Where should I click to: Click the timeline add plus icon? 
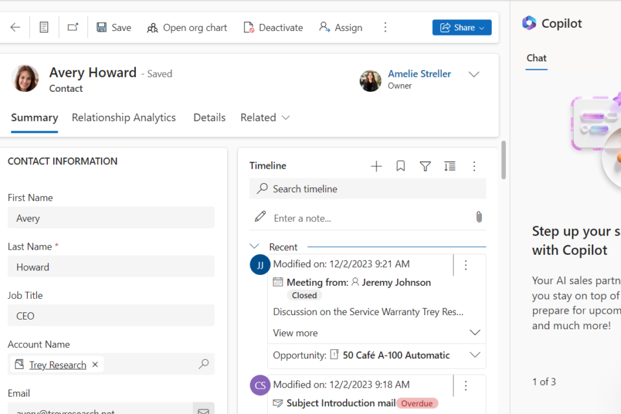376,166
